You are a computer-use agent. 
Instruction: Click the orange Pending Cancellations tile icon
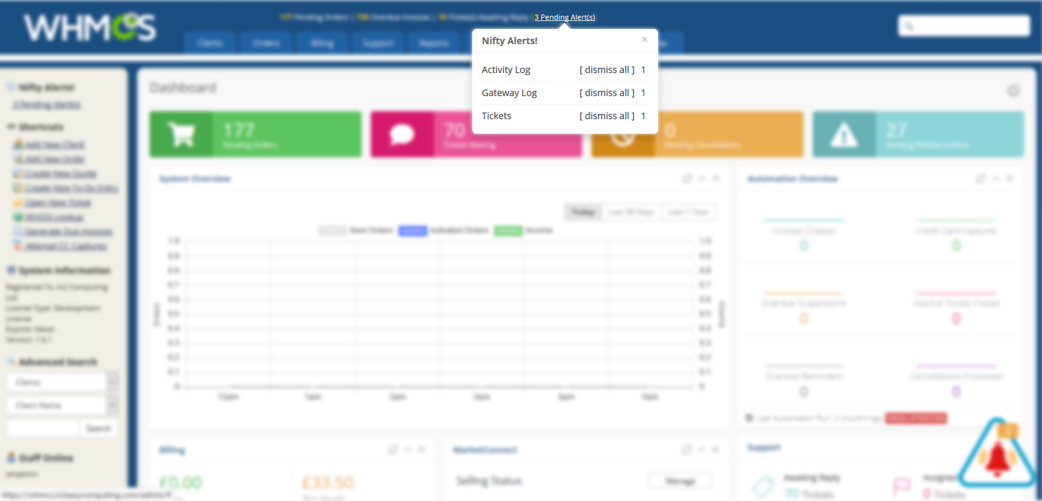point(622,138)
